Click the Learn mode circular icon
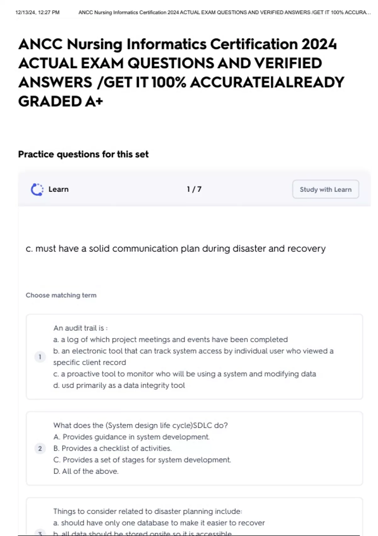The width and height of the screenshot is (378, 536). (x=37, y=189)
